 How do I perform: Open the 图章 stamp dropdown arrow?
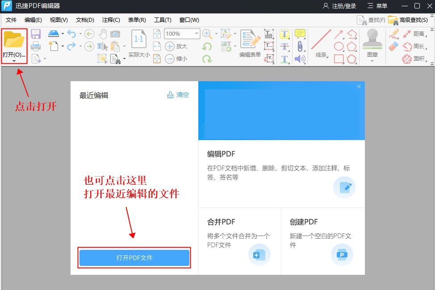coord(372,60)
